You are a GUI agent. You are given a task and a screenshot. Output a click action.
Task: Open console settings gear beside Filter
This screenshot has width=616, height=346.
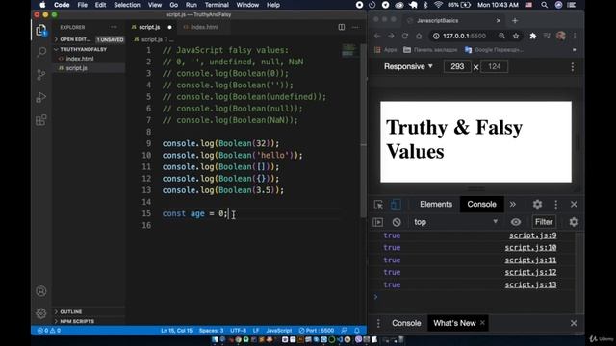click(x=574, y=222)
